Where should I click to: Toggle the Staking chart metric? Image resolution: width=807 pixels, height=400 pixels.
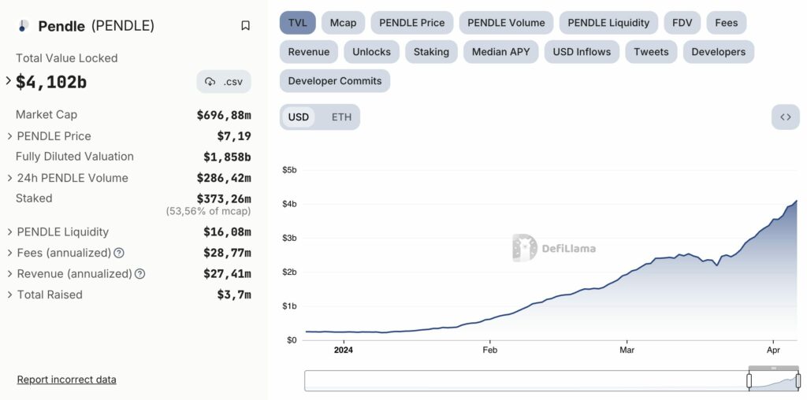pyautogui.click(x=431, y=52)
